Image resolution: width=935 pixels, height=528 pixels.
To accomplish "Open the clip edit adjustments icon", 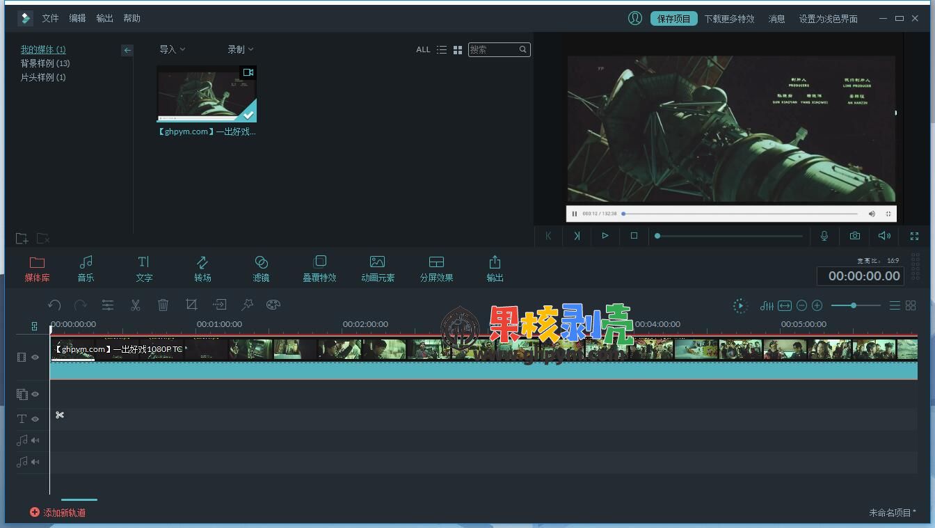I will click(108, 305).
